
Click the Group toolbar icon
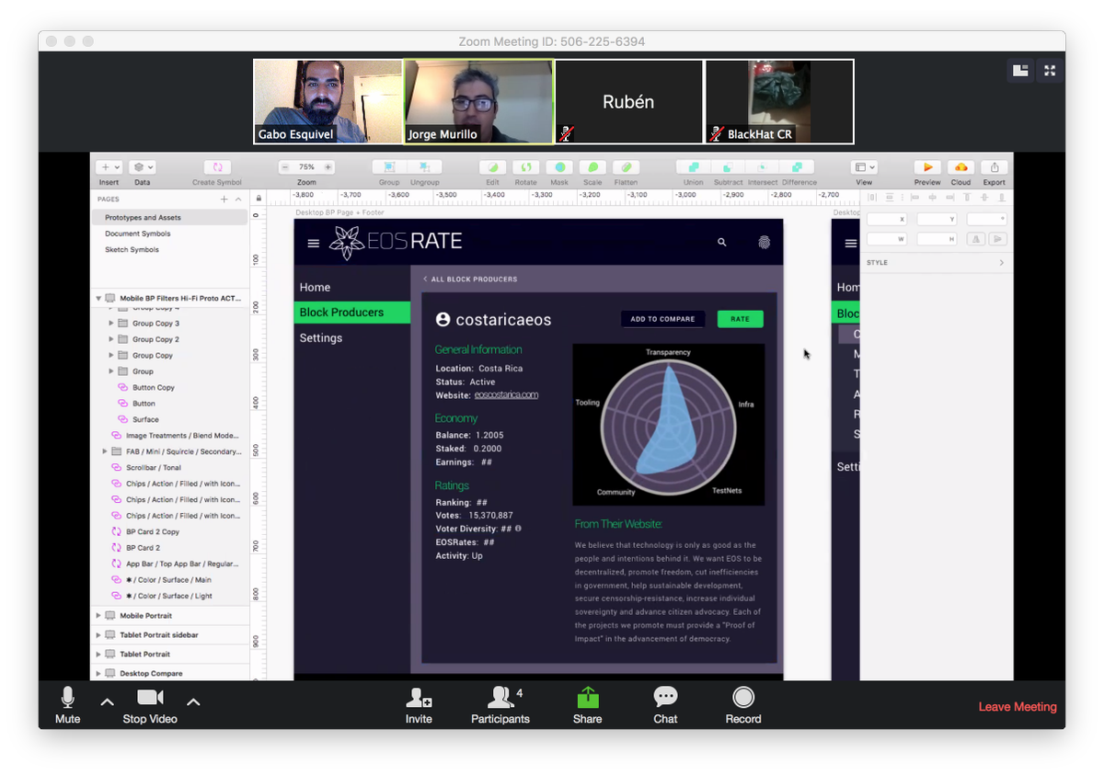pyautogui.click(x=389, y=167)
